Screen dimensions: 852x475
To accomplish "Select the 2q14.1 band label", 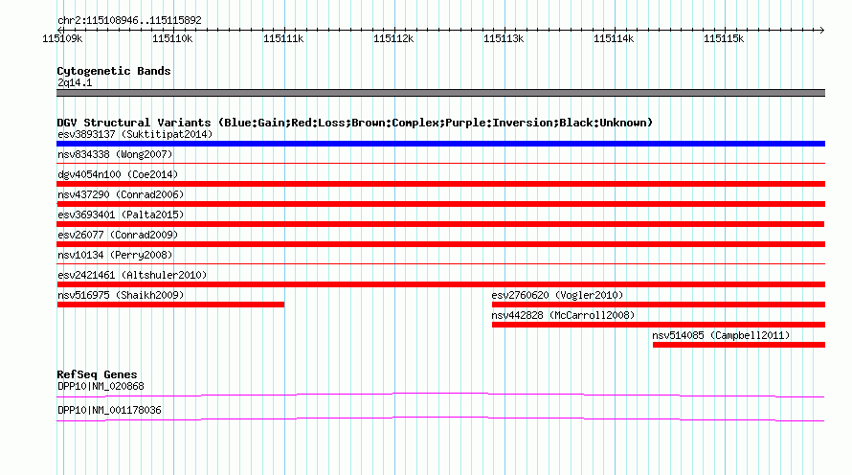I will pyautogui.click(x=75, y=82).
